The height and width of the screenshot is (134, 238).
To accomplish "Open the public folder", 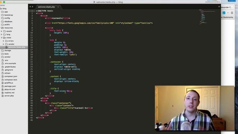I will coord(7,25).
